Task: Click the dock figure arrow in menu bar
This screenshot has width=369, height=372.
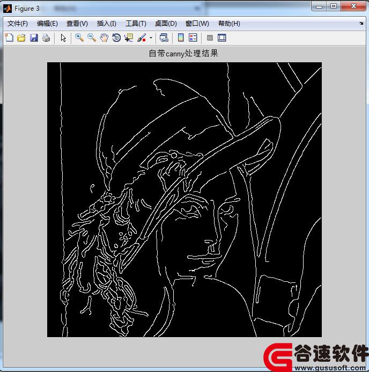Action: [x=361, y=23]
